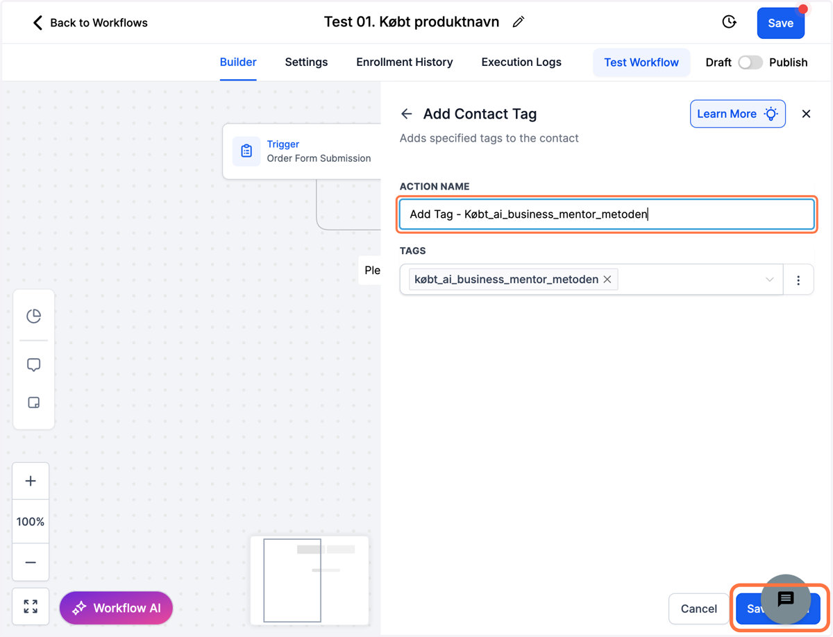
Task: Click the fit-to-screen expand icon
Action: pos(31,606)
